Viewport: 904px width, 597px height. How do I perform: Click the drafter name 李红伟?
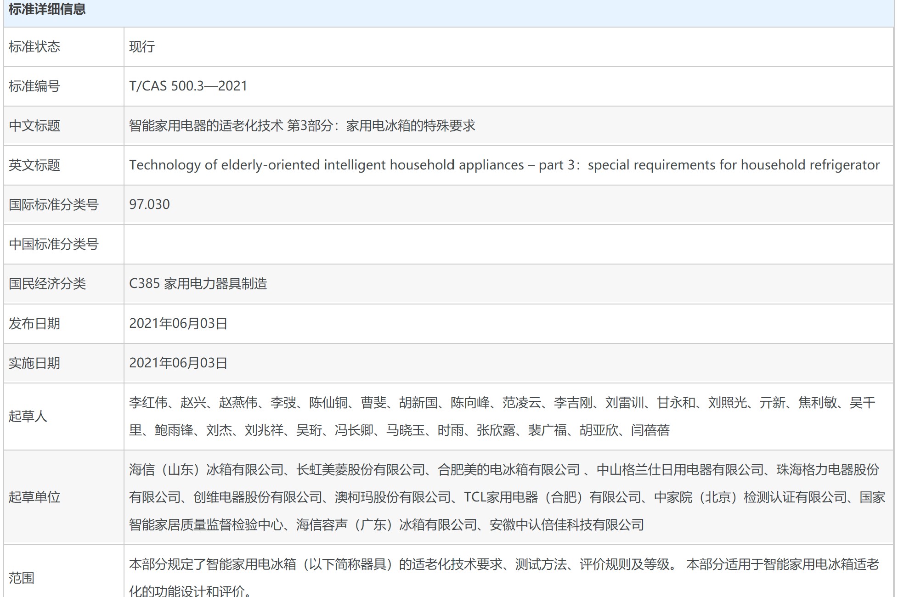tap(148, 403)
